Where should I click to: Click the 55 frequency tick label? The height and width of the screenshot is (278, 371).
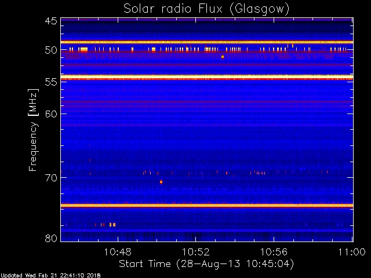tap(51, 82)
